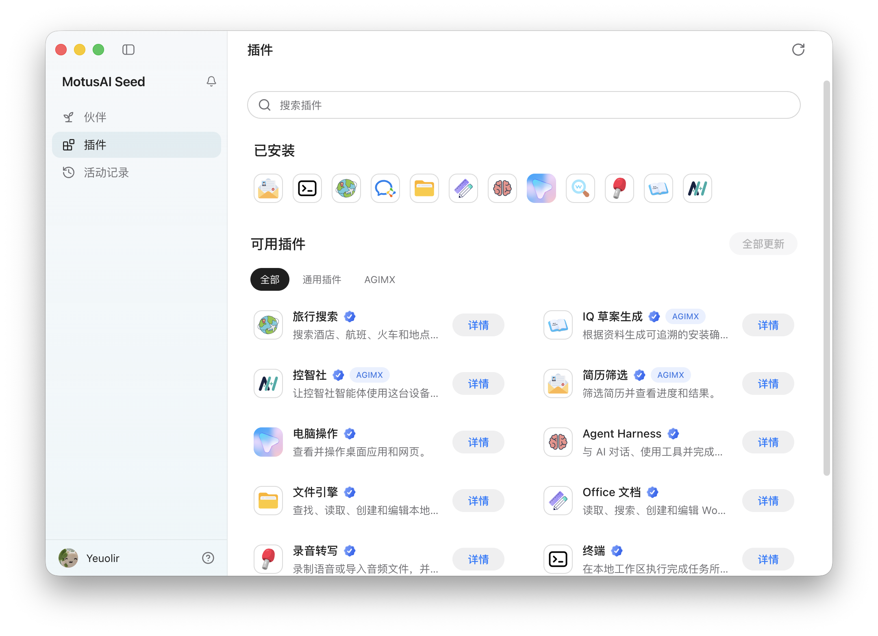Viewport: 878px width, 636px height.
Task: Click the 文件引擎 plugin title
Action: [x=315, y=492]
